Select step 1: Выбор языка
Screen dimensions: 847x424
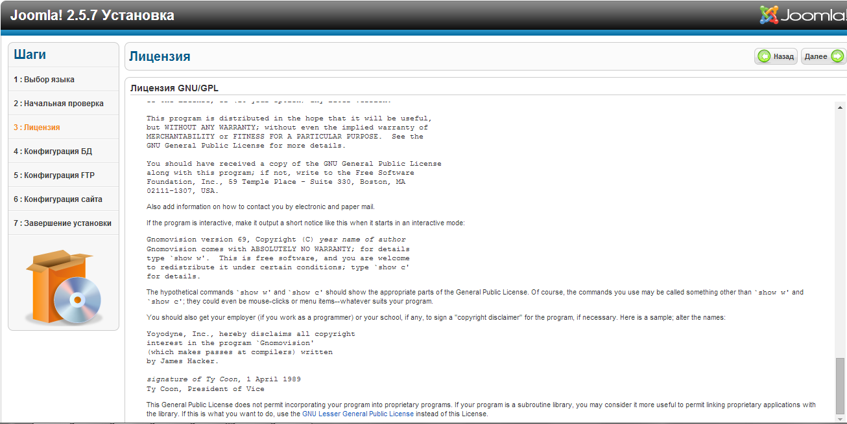64,80
